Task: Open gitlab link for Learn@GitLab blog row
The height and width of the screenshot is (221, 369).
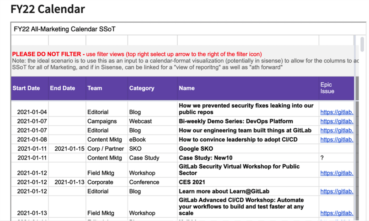Action: [x=337, y=191]
